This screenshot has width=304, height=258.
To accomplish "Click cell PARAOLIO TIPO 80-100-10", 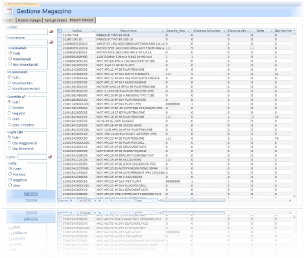I will pos(130,40).
